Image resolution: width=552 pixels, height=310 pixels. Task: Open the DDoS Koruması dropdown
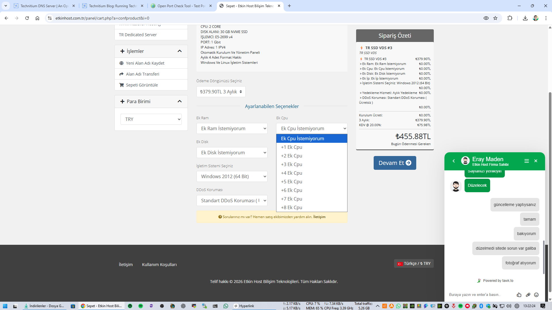tap(232, 201)
